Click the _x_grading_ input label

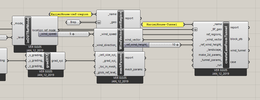(35, 55)
